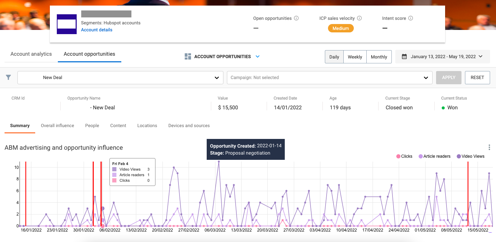Click the Medium velocity badge

pos(341,28)
